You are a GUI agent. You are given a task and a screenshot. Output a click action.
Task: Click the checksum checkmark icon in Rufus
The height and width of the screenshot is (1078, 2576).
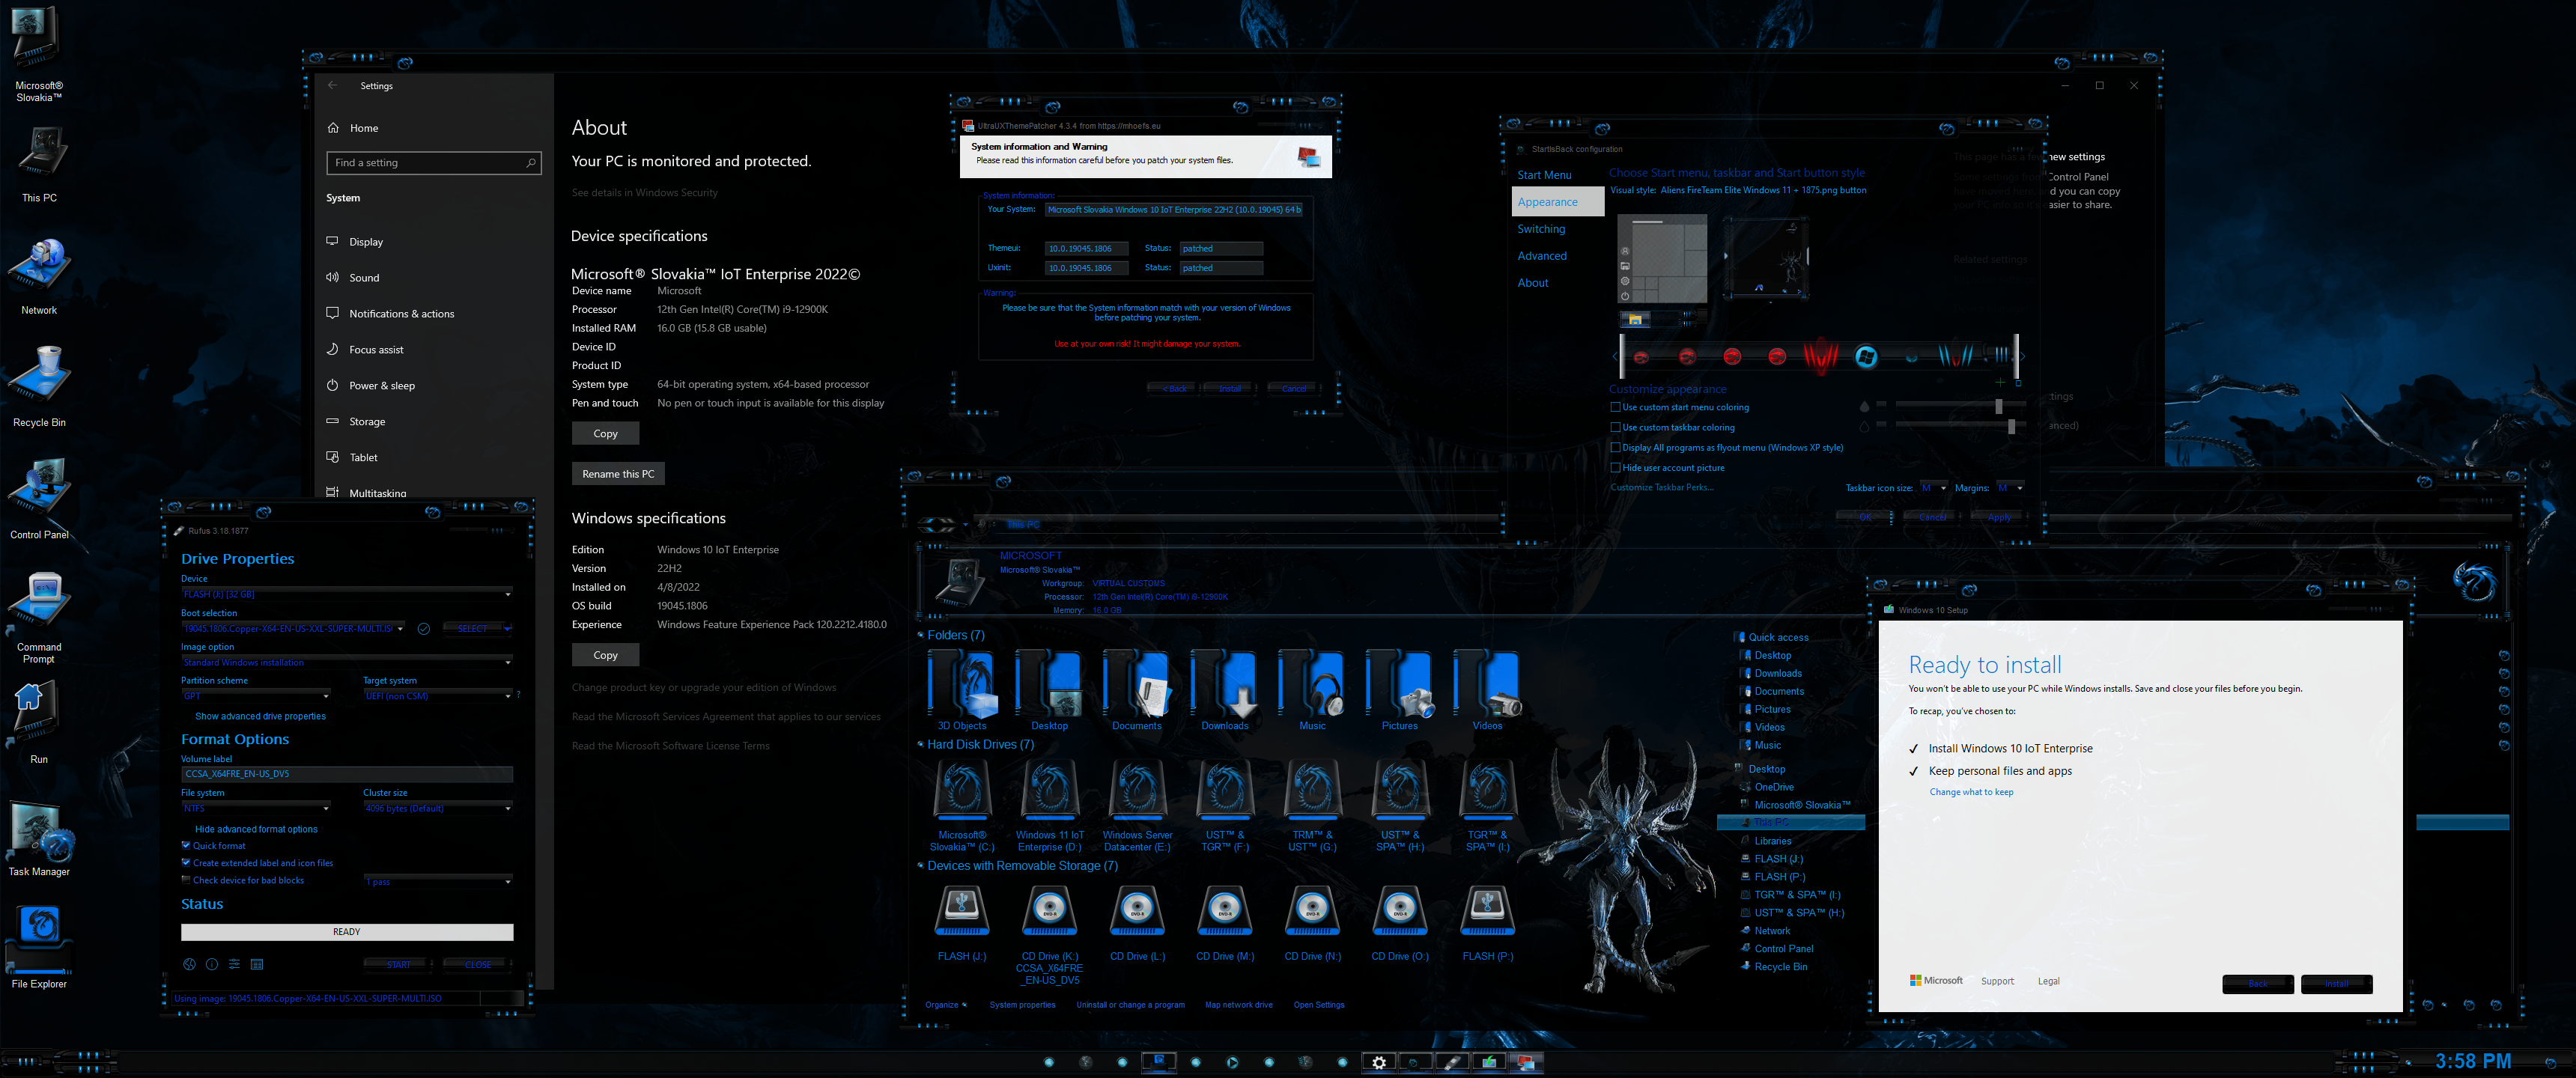click(424, 629)
